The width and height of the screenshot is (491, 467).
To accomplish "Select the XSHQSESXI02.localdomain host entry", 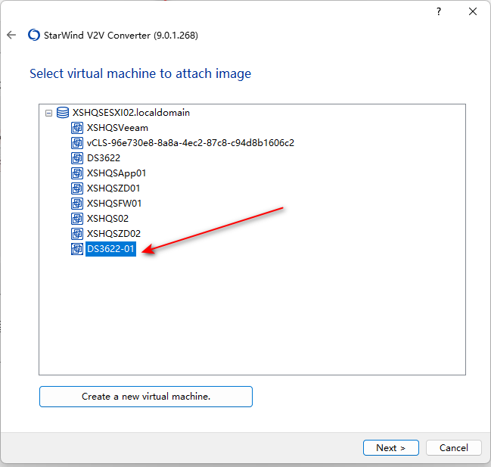I will coord(131,113).
